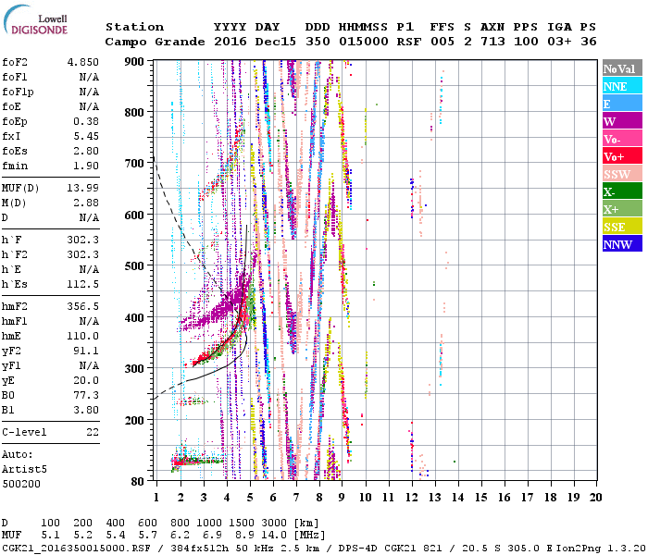Click the foEs value 2.80

tap(86, 151)
